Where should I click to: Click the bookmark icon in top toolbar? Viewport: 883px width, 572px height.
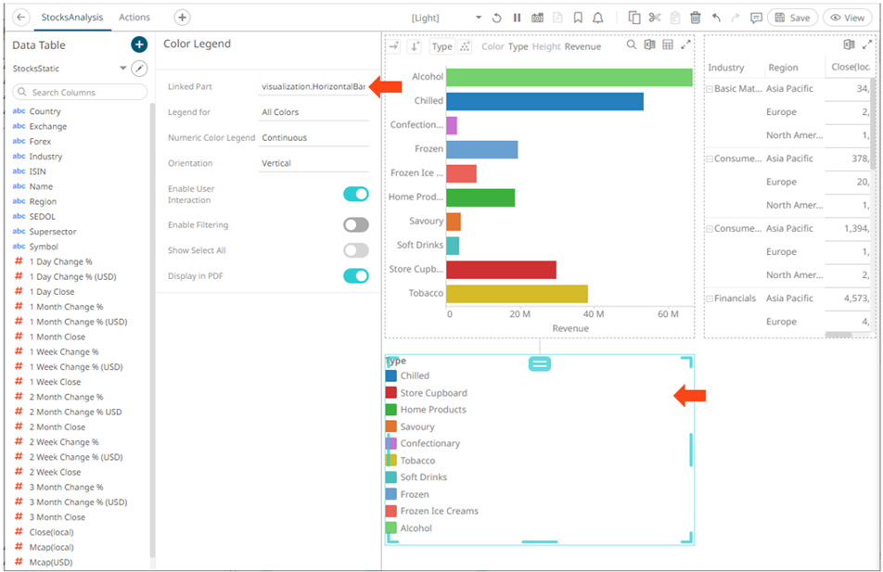point(578,18)
